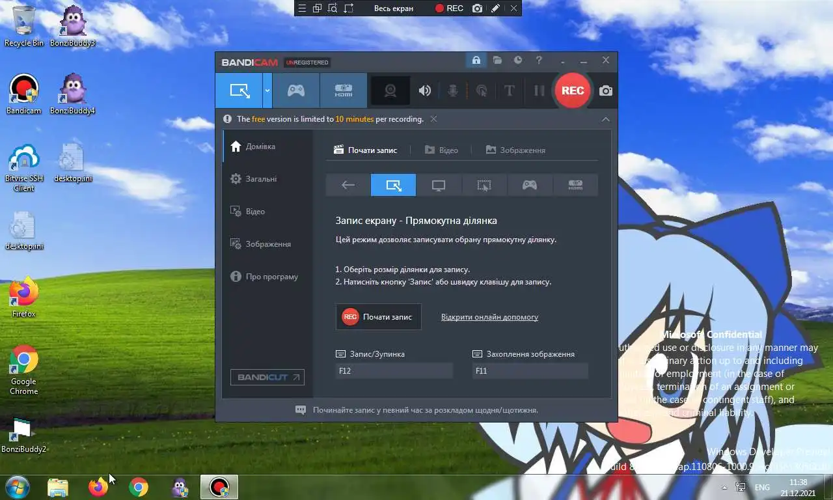Open the Windows Start button
The width and height of the screenshot is (833, 500).
coord(17,487)
